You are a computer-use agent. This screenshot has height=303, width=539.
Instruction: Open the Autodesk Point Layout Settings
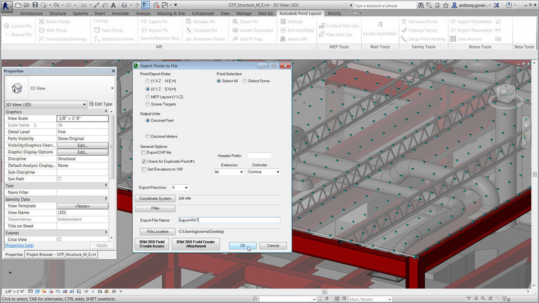pyautogui.click(x=295, y=21)
